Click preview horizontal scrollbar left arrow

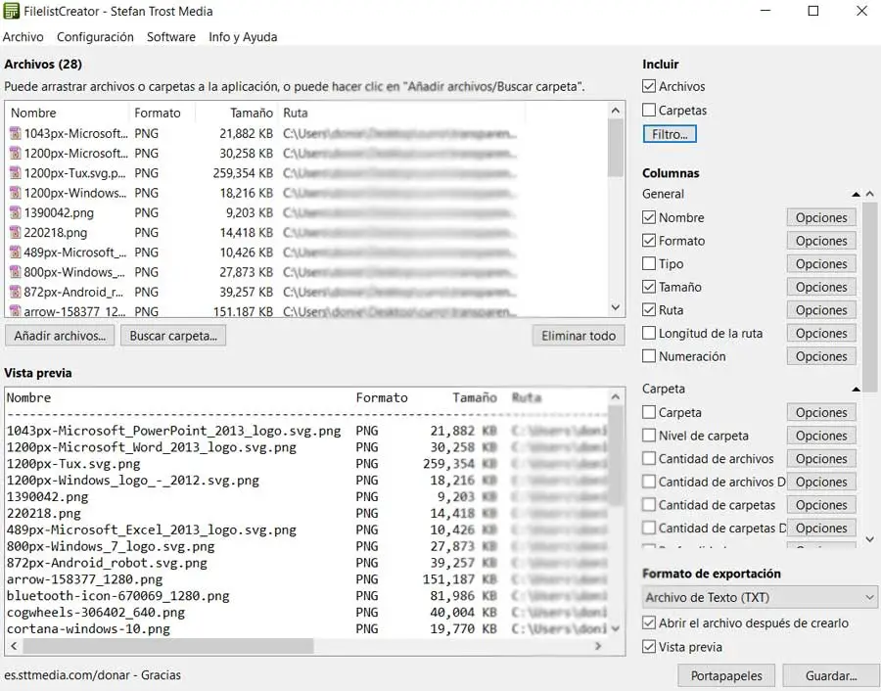[14, 646]
